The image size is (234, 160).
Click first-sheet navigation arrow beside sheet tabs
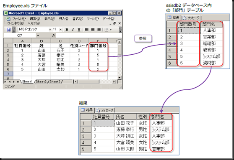(x=5, y=81)
